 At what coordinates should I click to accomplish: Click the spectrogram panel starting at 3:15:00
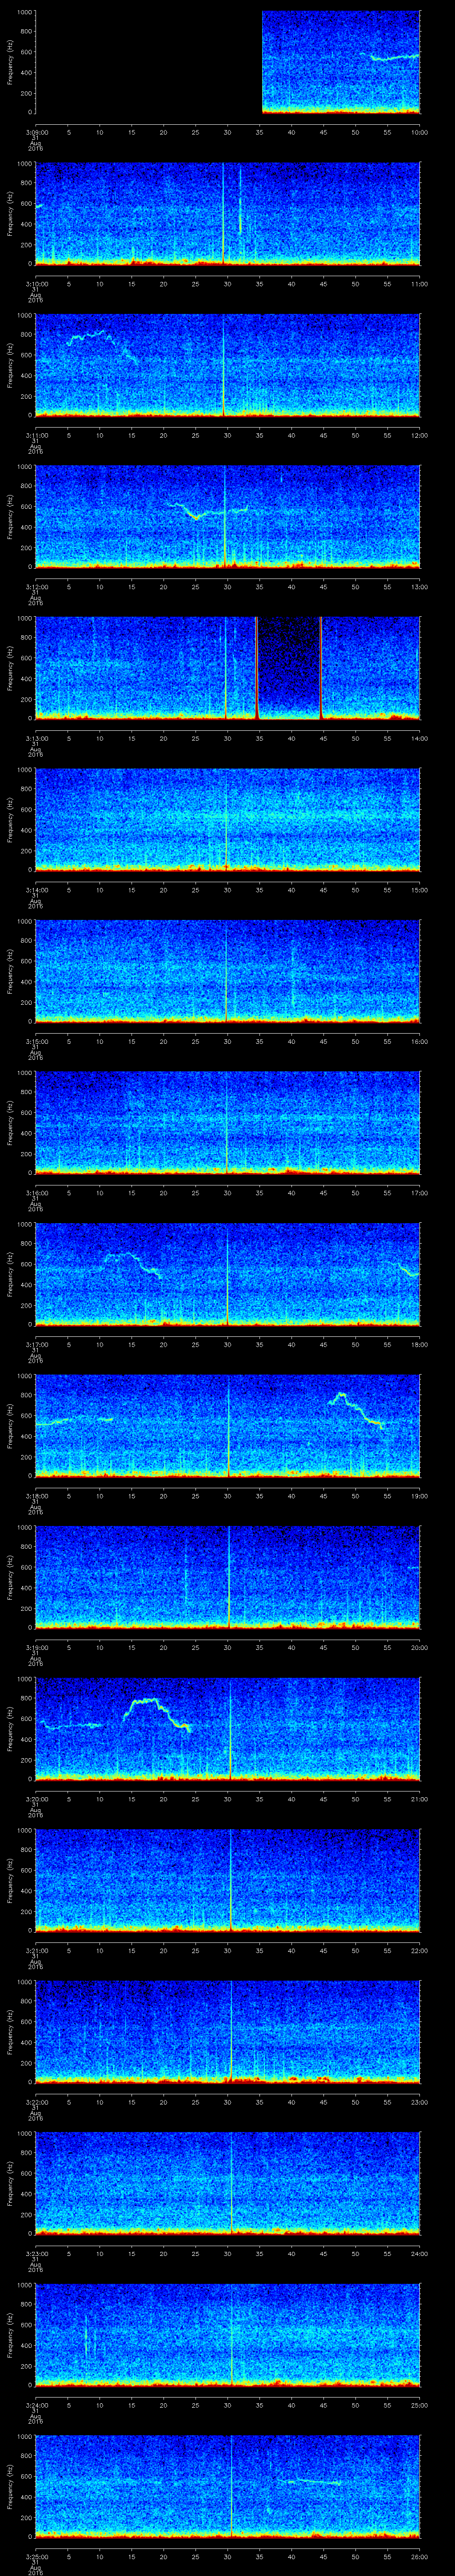tap(228, 971)
